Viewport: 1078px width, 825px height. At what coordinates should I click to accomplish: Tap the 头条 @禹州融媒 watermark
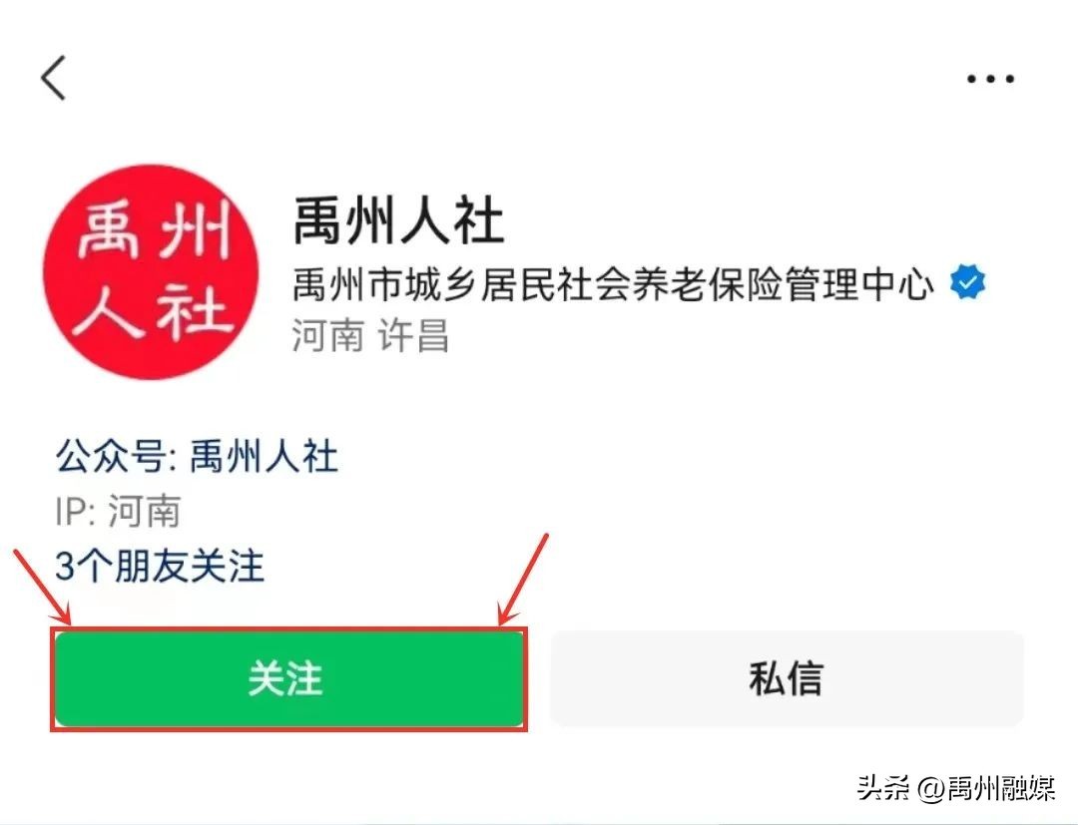[x=956, y=788]
